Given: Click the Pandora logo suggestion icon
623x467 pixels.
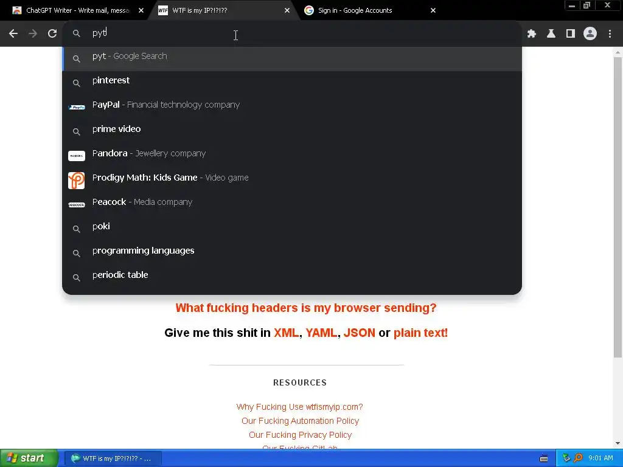Looking at the screenshot, I should pos(77,156).
